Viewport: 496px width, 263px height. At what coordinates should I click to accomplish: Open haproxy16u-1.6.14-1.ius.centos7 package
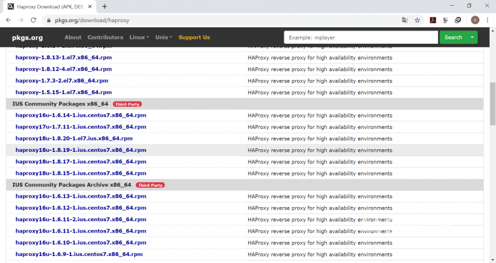(81, 116)
